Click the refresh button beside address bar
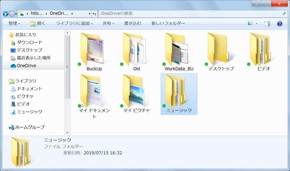Viewport: 290px width, 171px height. pyautogui.click(x=95, y=14)
